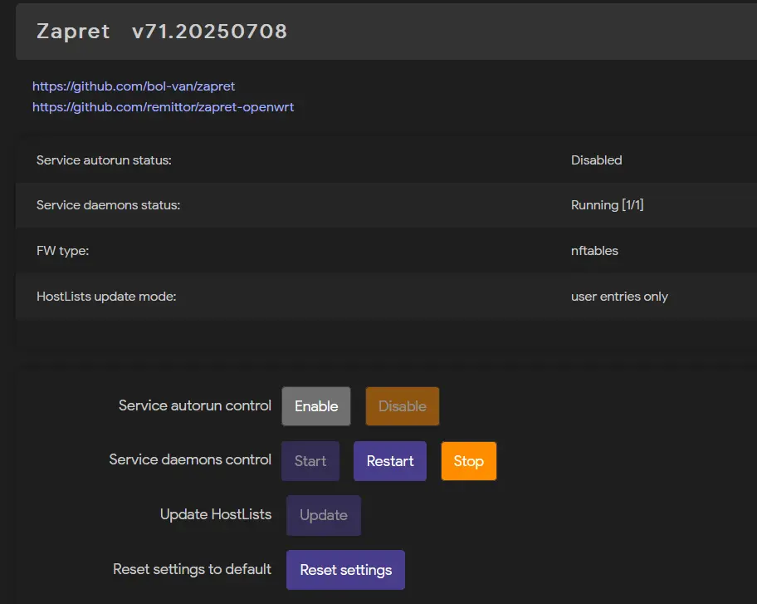Open the bol-van/zapret GitHub link
Viewport: 757px width, 604px height.
(134, 86)
